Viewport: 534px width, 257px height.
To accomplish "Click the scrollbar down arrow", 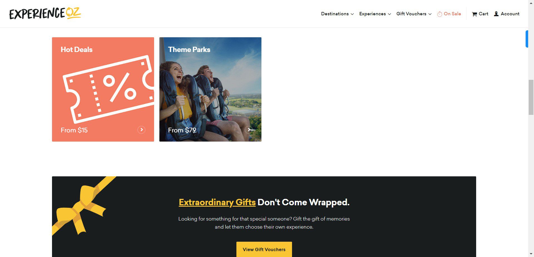I will click(531, 254).
